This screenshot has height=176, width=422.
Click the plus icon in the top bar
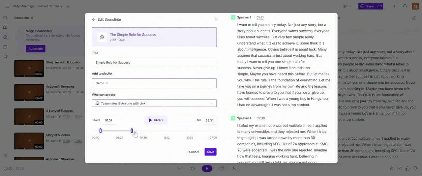click(394, 6)
